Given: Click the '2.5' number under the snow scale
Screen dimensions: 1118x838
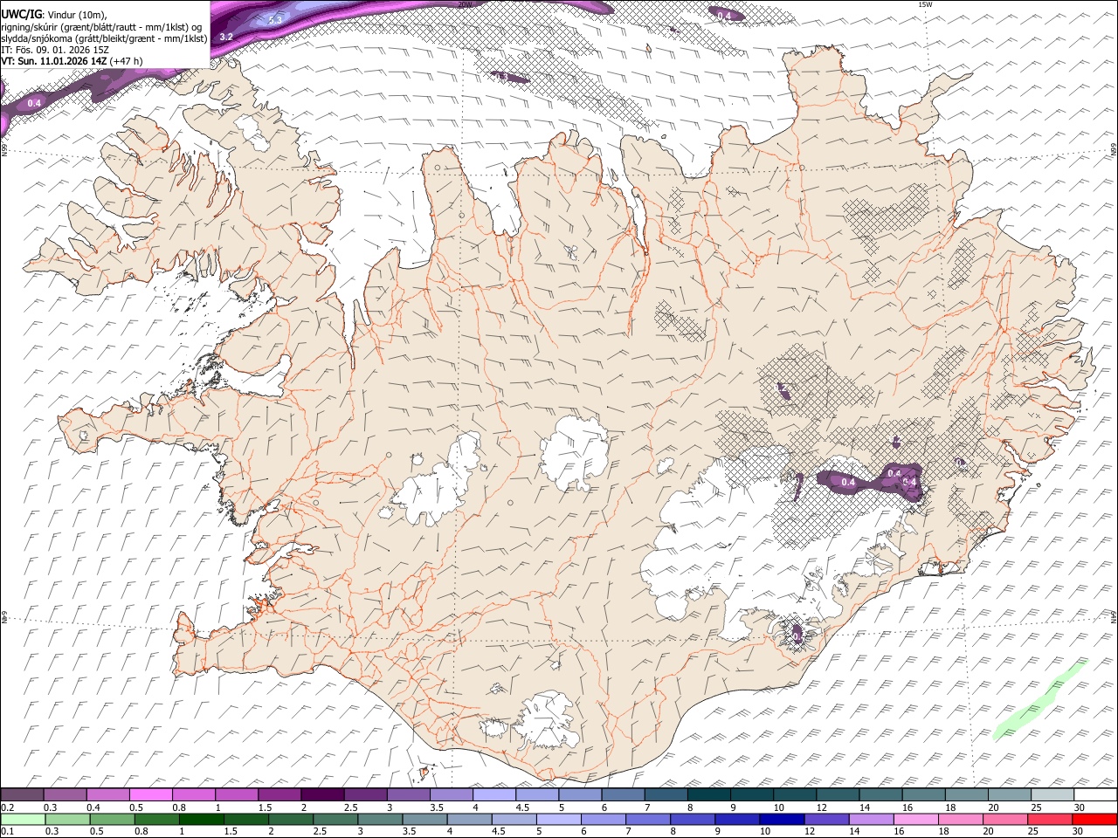Looking at the screenshot, I should pos(350,807).
